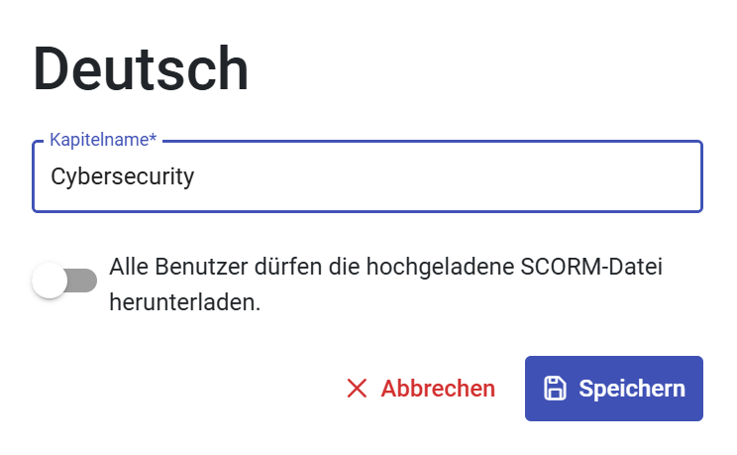Click the Abbrechen button
Image resolution: width=737 pixels, height=455 pixels.
point(421,389)
